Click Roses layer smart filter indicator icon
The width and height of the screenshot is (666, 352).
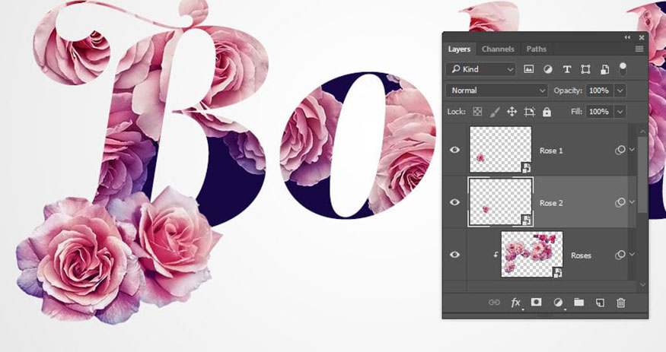tap(620, 255)
